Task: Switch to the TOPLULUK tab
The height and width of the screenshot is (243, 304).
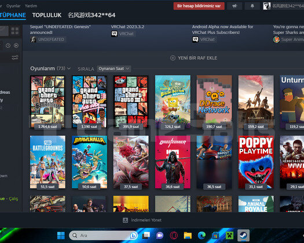Action: pyautogui.click(x=47, y=15)
